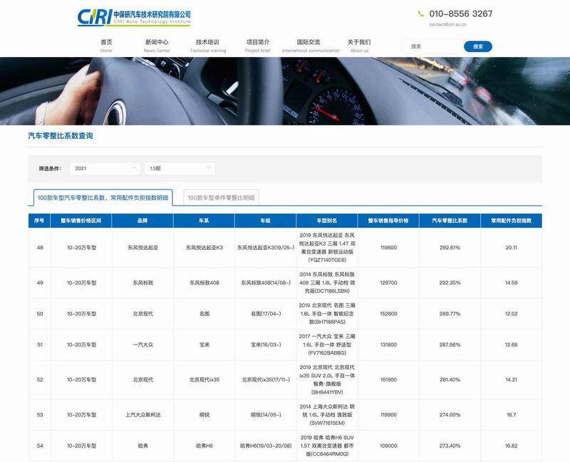
Task: Click the blue 搜索 search button
Action: pos(477,46)
